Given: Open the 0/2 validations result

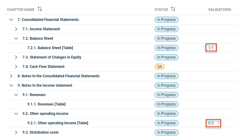Looking at the screenshot, I should point(211,123).
